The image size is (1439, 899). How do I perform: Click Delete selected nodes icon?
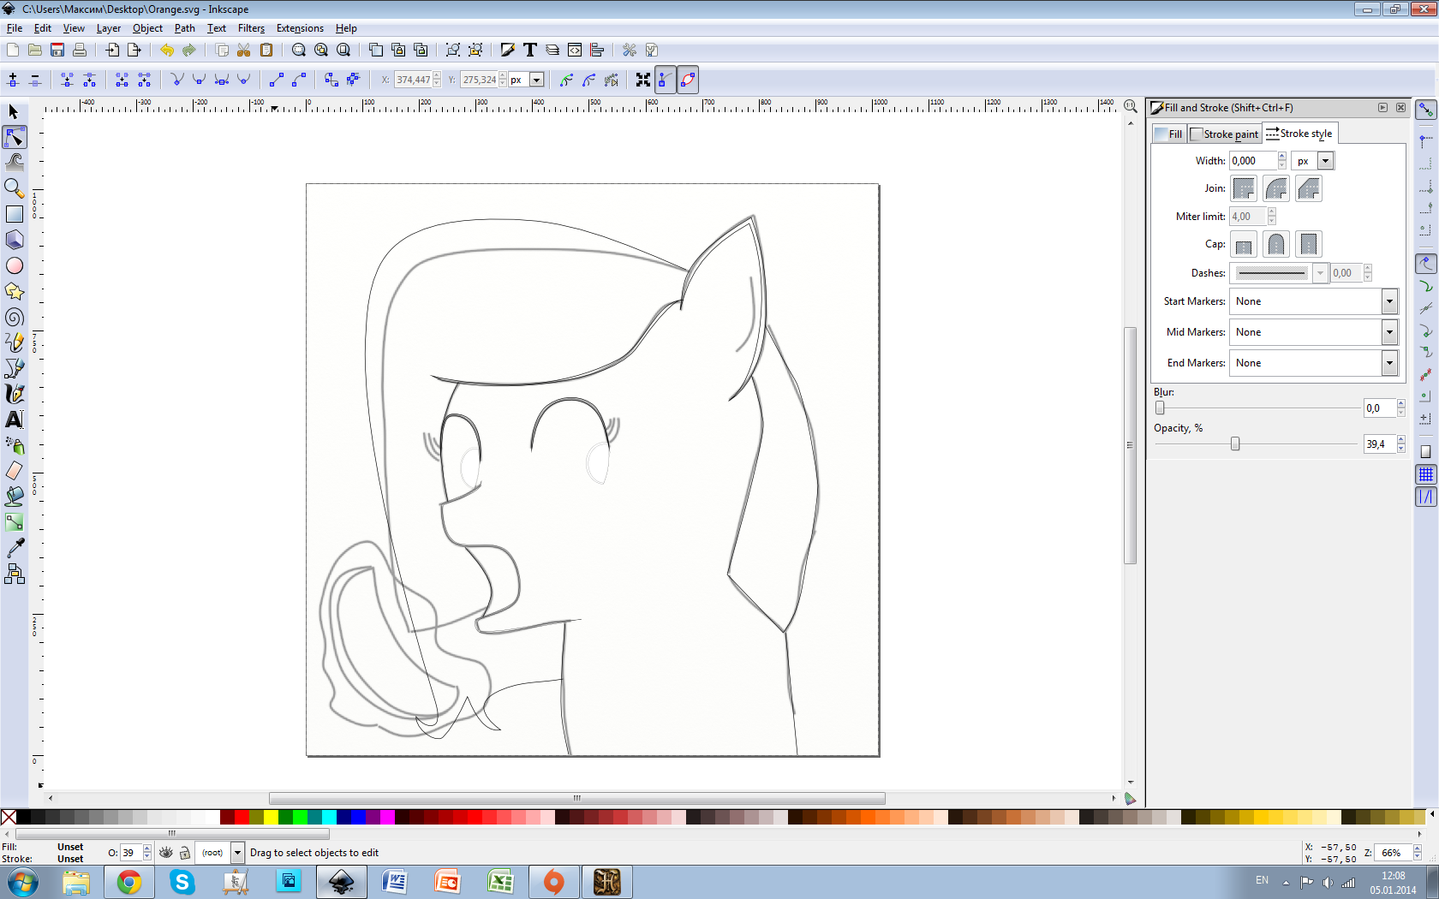coord(35,80)
